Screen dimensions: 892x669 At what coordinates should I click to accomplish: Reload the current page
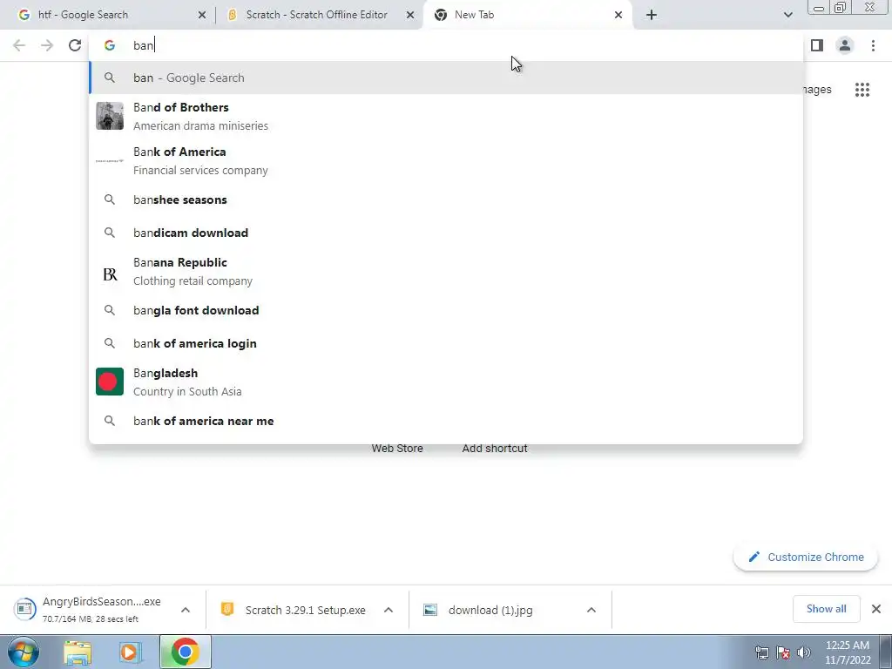tap(75, 45)
